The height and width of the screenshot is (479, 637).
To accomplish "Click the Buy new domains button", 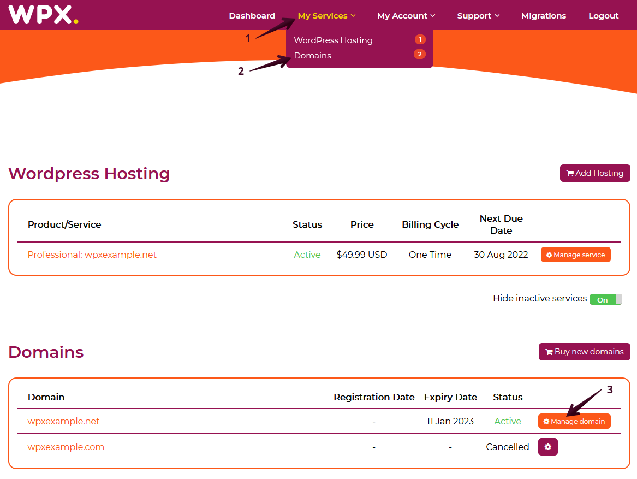I will [584, 352].
